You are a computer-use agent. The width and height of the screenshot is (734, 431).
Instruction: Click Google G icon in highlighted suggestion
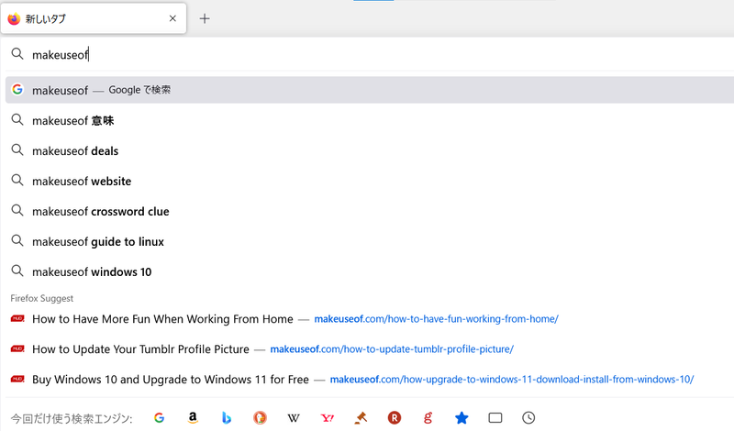click(x=17, y=89)
